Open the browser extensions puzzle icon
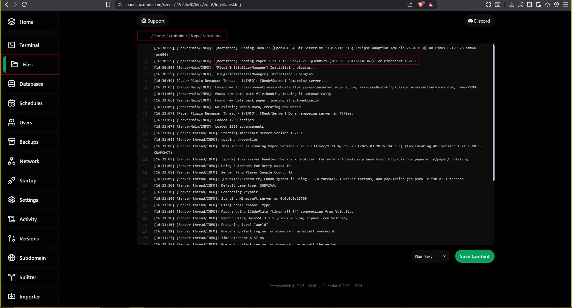 [x=489, y=4]
